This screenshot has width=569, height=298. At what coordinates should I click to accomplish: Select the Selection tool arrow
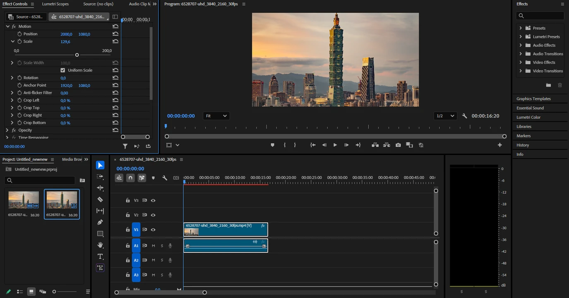tap(100, 165)
